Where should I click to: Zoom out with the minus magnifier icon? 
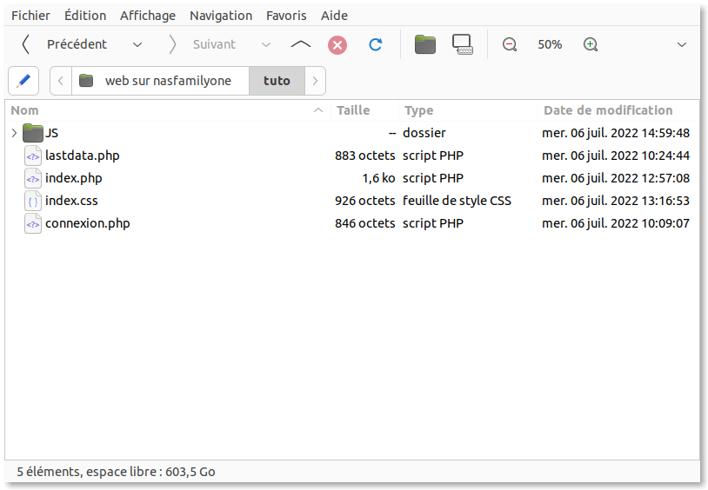pos(510,44)
